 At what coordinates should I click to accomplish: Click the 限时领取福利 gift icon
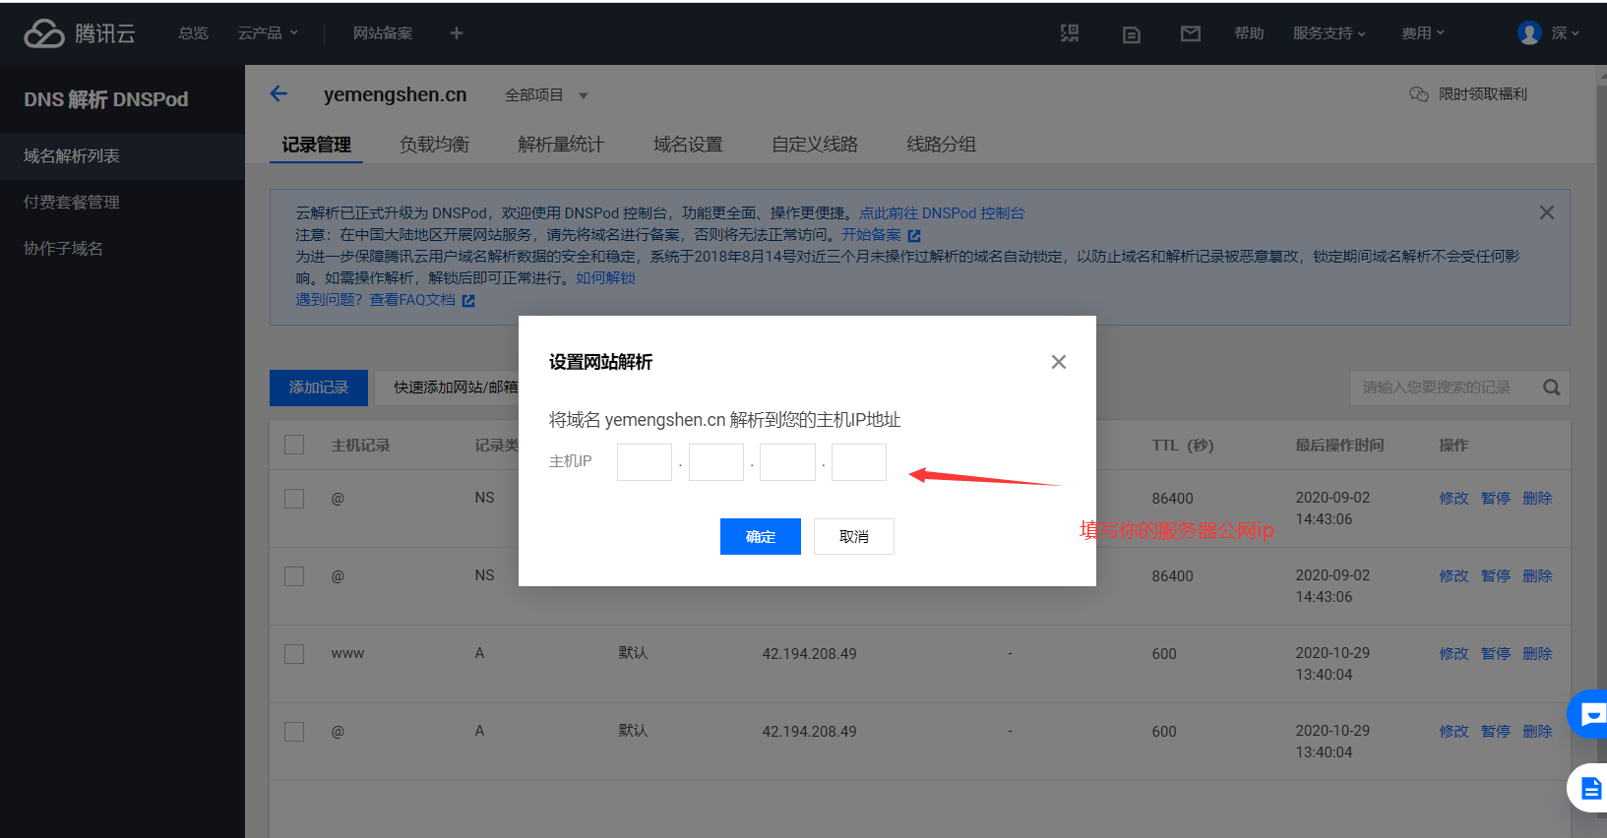click(1419, 94)
